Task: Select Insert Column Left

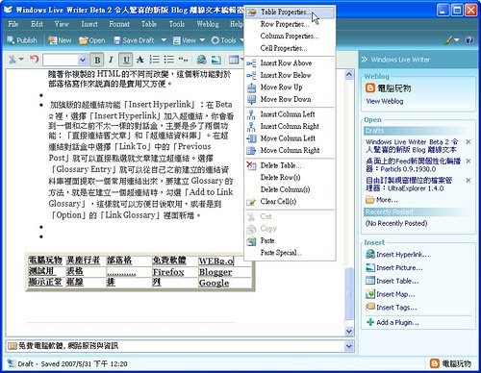Action: [x=290, y=114]
